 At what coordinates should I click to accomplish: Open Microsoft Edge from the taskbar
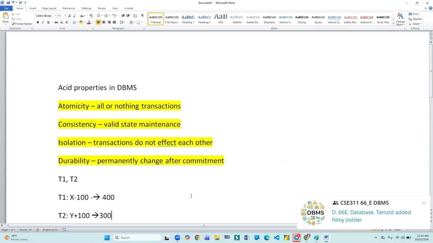267,238
